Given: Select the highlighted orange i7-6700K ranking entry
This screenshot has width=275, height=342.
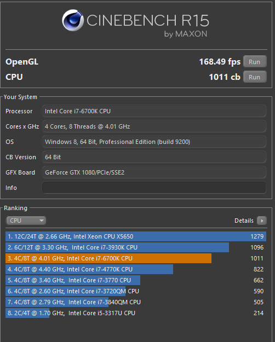Looking at the screenshot, I should (x=136, y=258).
